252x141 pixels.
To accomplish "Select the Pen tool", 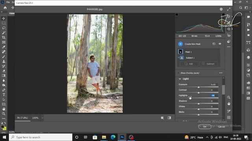I will point(4,90).
